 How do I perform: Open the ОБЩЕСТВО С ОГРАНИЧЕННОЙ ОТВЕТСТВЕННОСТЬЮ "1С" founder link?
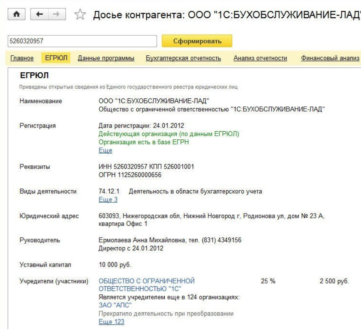click(147, 285)
